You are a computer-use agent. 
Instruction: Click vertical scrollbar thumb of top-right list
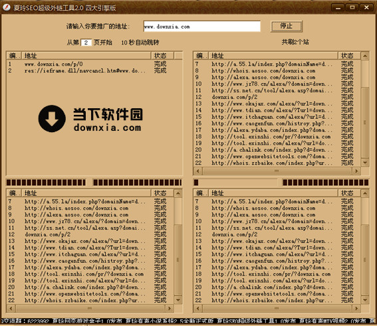(365, 122)
